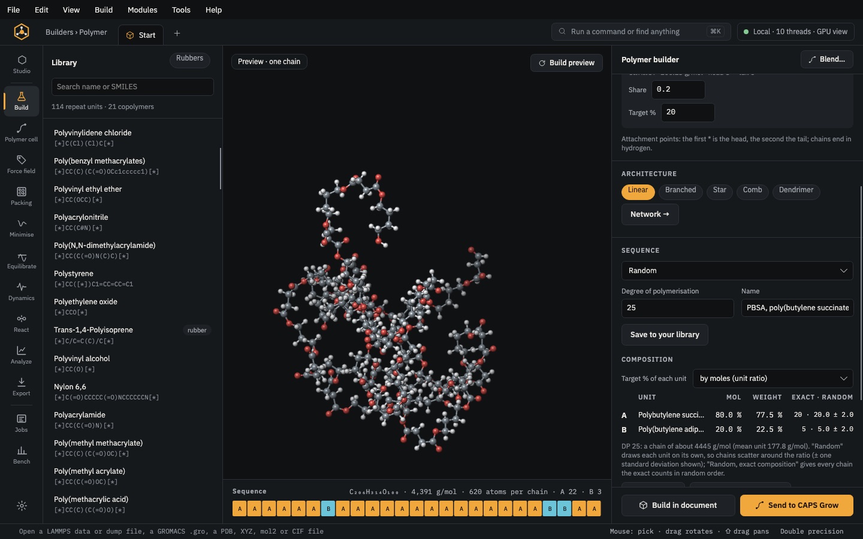Open the Packing tool
Image resolution: width=863 pixels, height=539 pixels.
[x=22, y=196]
